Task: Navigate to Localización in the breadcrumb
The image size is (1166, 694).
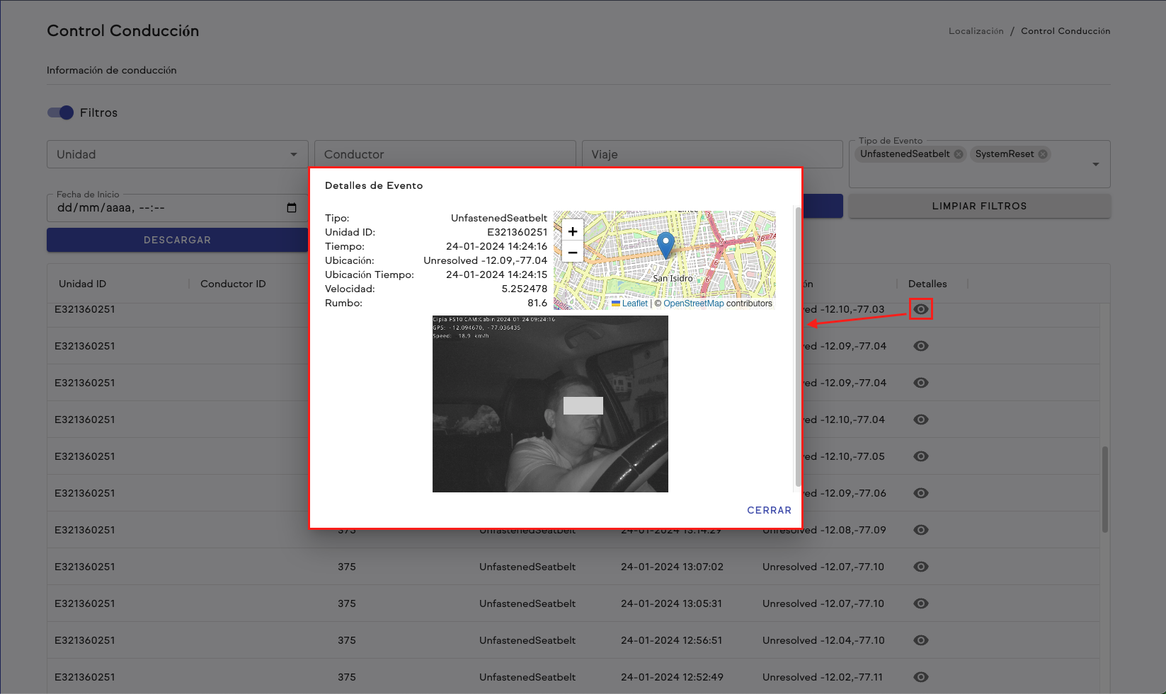Action: [976, 30]
